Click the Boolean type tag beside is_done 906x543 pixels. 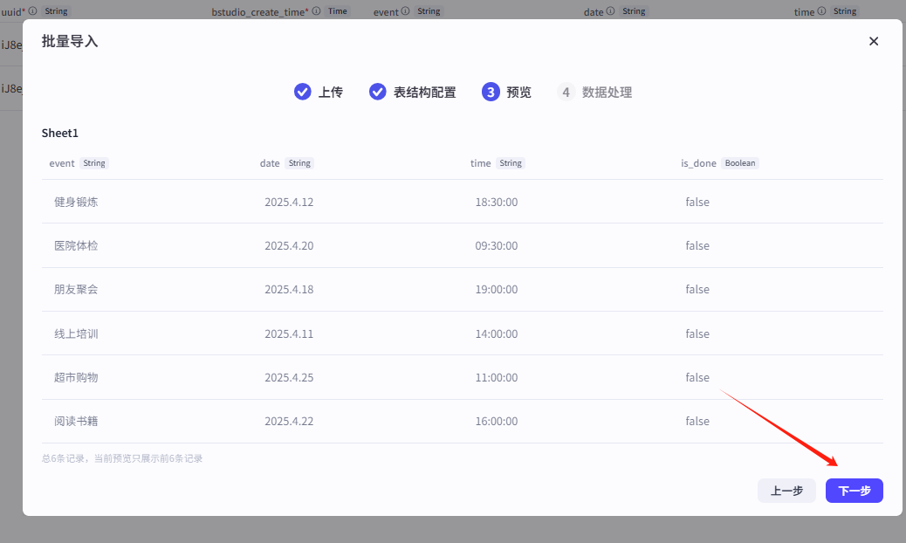coord(740,163)
